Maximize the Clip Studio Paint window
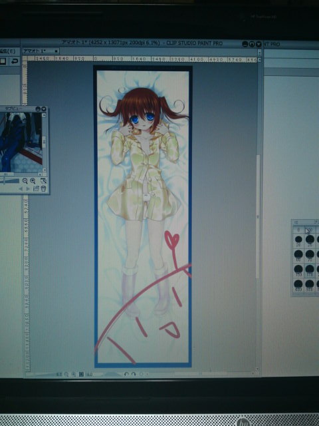The width and height of the screenshot is (319, 426). coord(251,44)
